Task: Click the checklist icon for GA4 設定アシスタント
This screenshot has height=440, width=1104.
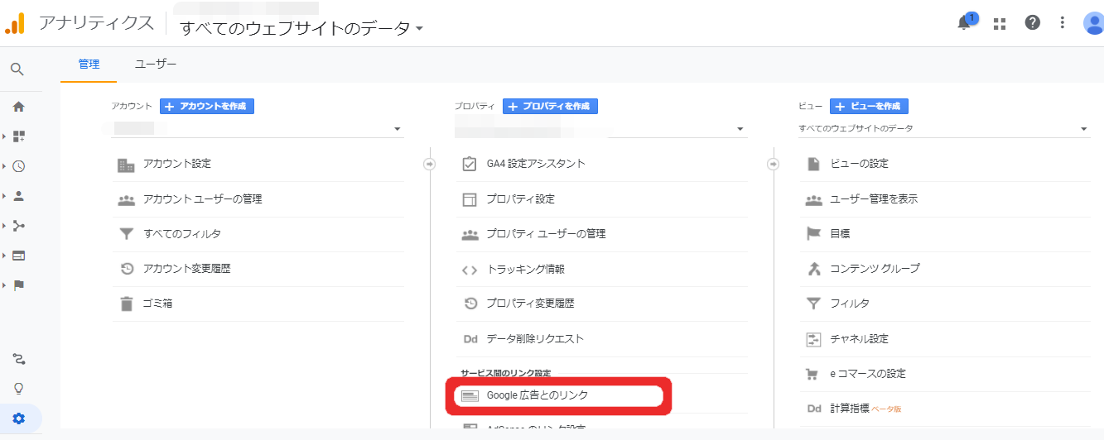Action: coord(470,164)
